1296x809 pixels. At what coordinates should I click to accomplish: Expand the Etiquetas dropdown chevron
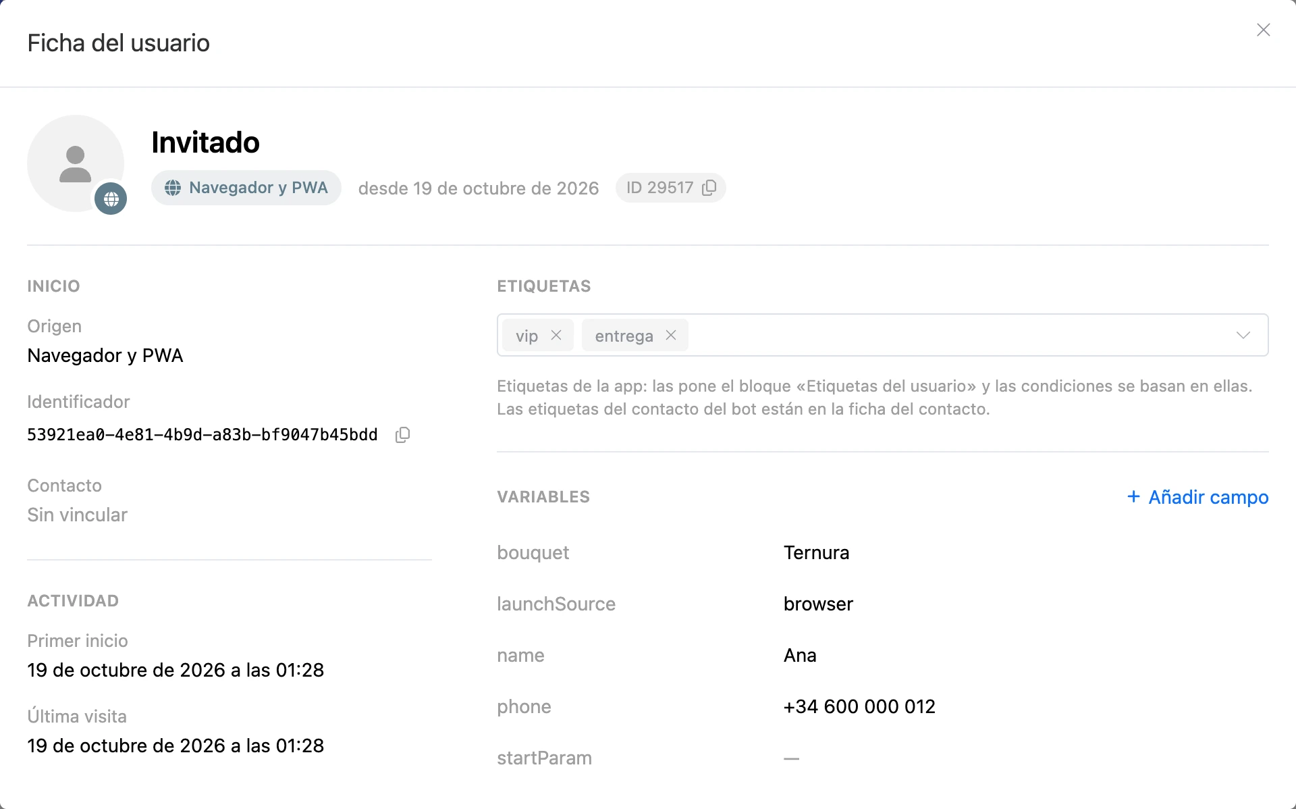click(1243, 335)
